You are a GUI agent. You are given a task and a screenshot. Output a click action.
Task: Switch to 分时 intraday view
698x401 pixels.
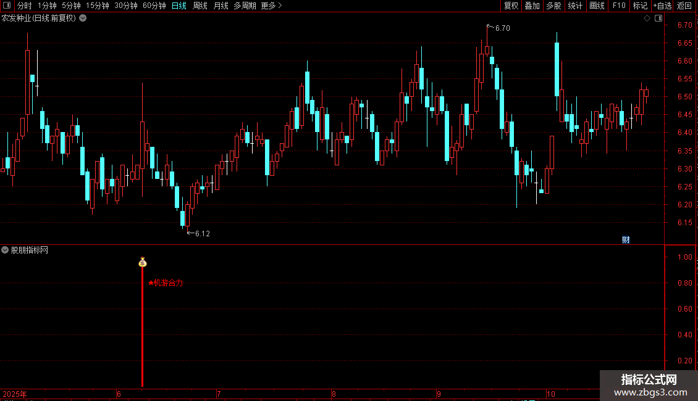pyautogui.click(x=25, y=6)
